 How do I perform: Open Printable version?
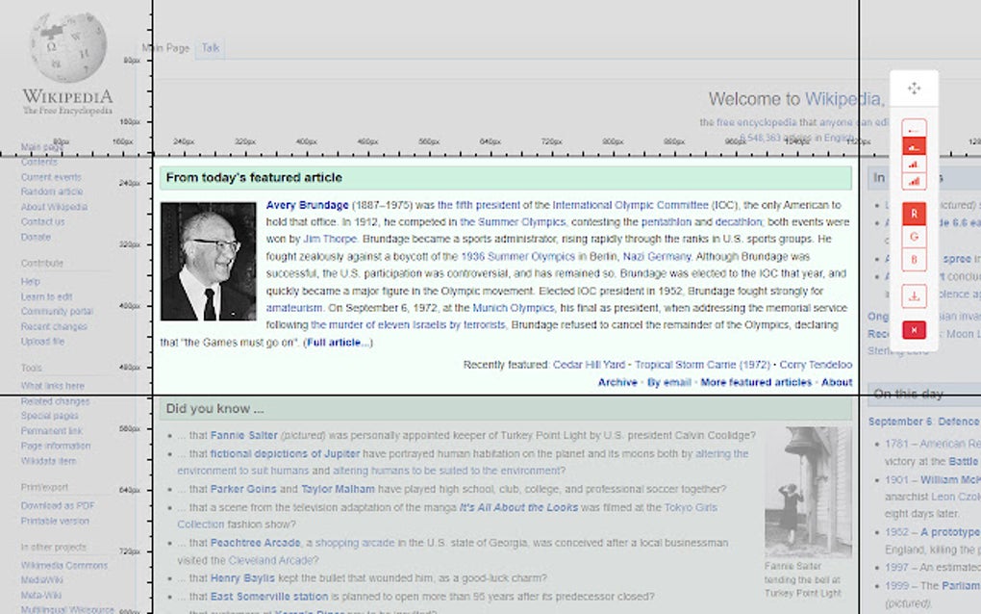55,521
